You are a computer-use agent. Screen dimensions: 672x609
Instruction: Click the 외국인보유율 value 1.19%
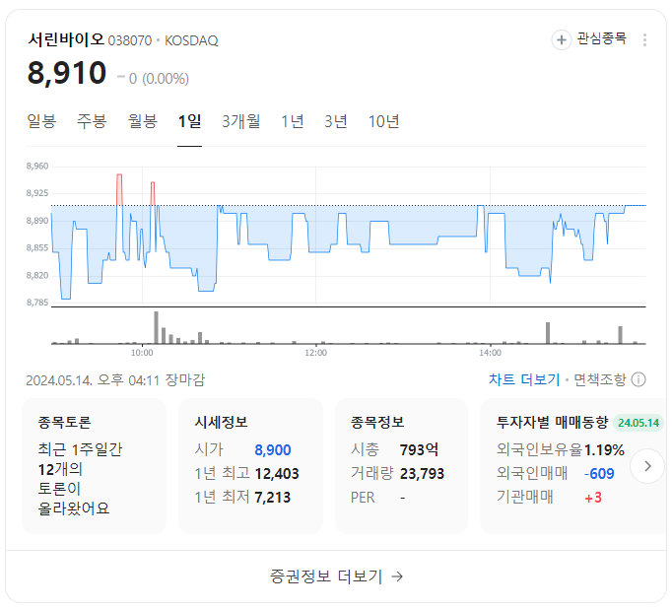(x=604, y=450)
